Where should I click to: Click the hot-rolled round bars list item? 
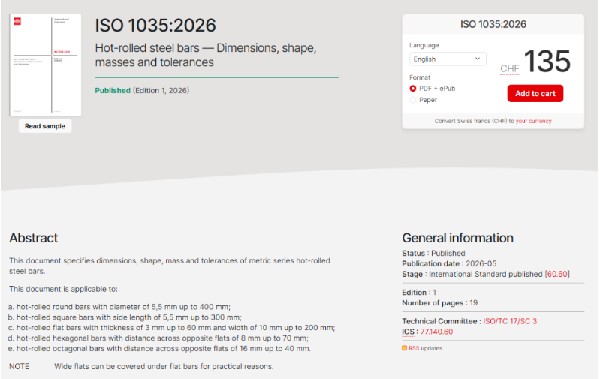[119, 307]
